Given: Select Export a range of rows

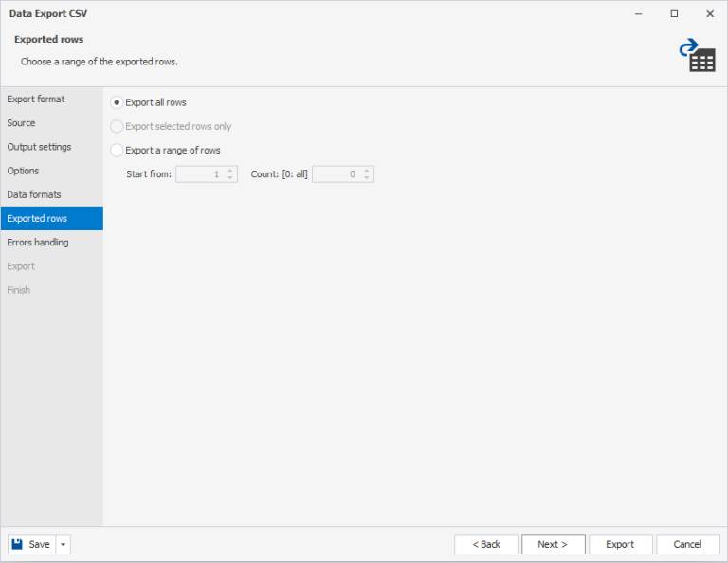Looking at the screenshot, I should (x=118, y=150).
